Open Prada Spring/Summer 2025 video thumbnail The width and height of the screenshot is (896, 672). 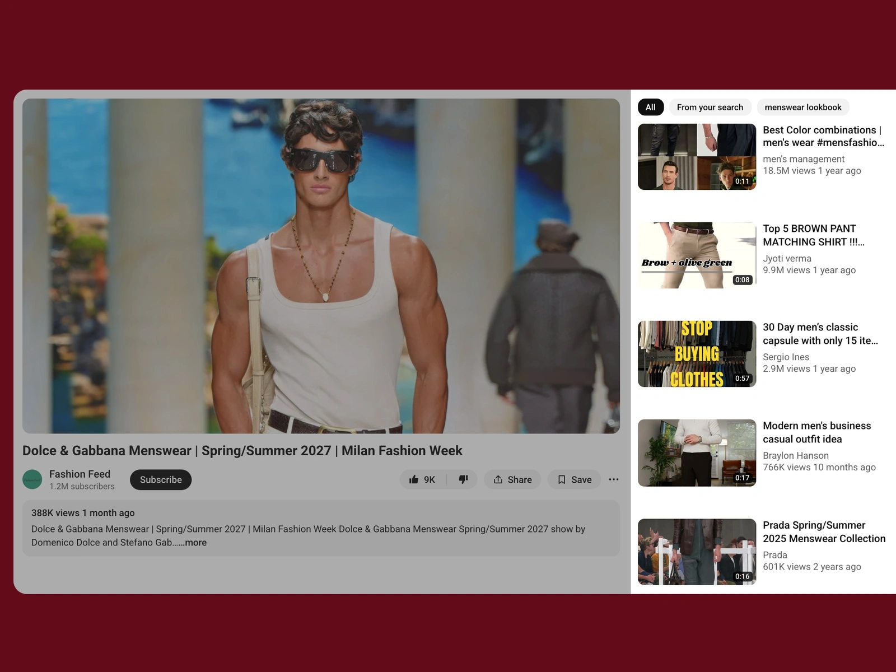[x=697, y=552]
